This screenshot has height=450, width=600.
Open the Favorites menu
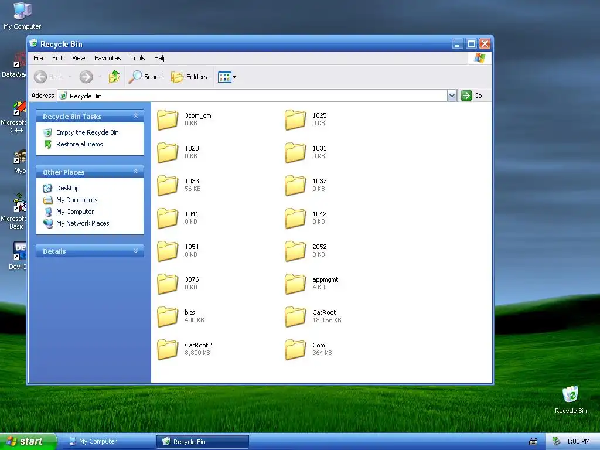(x=108, y=58)
